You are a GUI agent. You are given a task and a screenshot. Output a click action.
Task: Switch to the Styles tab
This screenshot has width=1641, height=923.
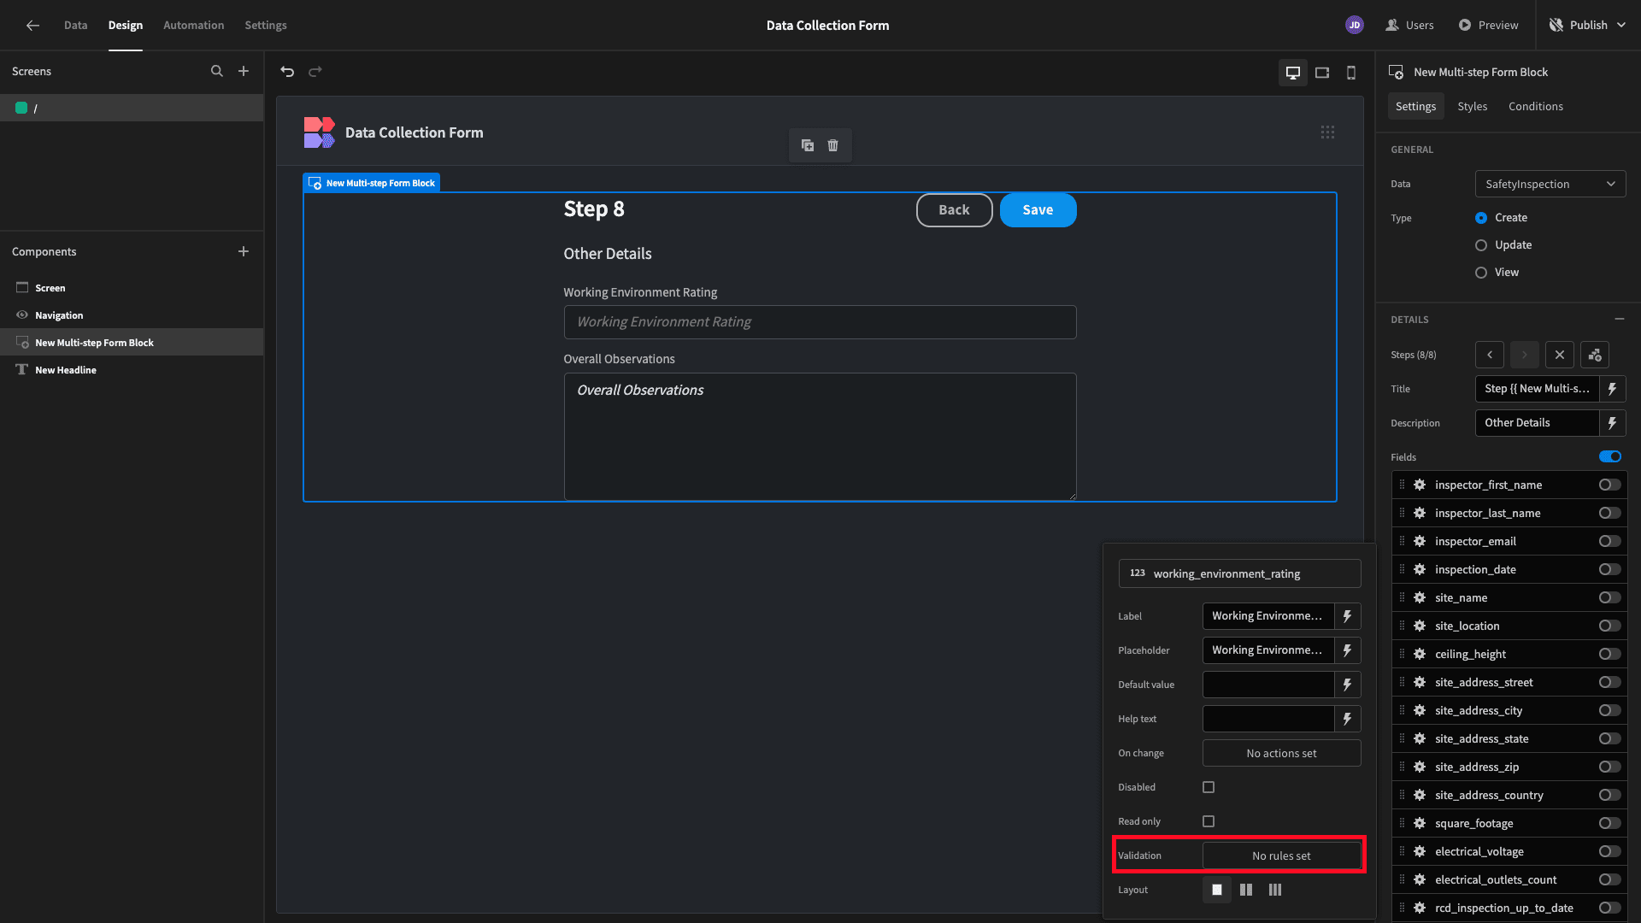(x=1472, y=107)
